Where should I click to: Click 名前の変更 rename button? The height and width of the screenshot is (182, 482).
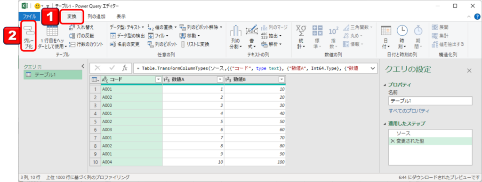[x=124, y=44]
